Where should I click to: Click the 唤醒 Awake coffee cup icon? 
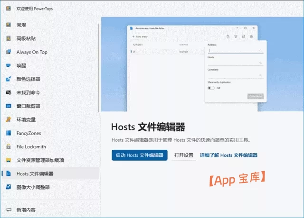click(9, 65)
